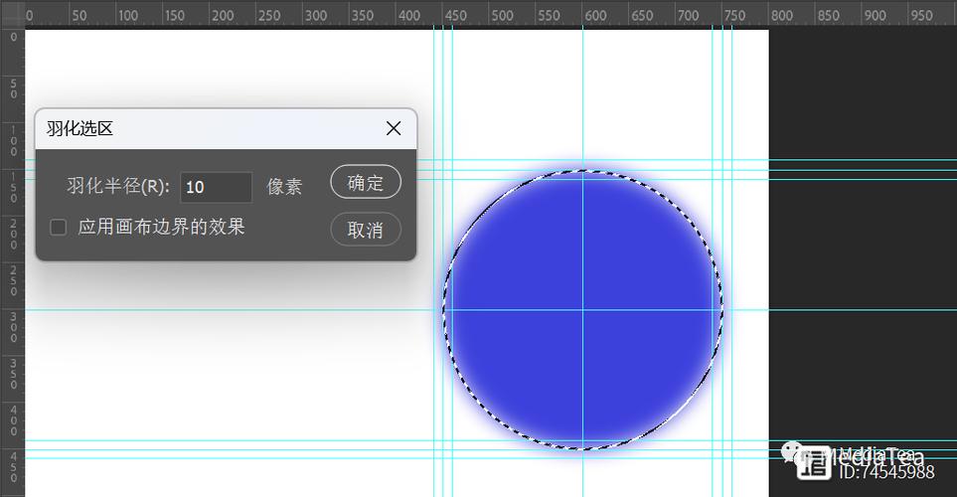This screenshot has height=497, width=957.
Task: Click the 200 mark on horizontal ruler
Action: (x=223, y=16)
